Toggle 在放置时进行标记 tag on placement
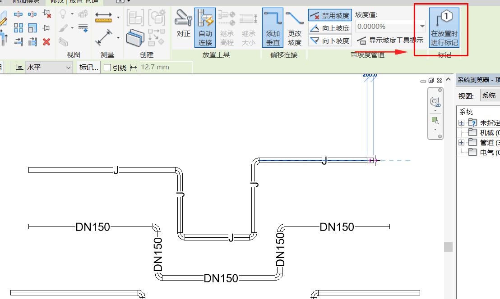 [444, 27]
